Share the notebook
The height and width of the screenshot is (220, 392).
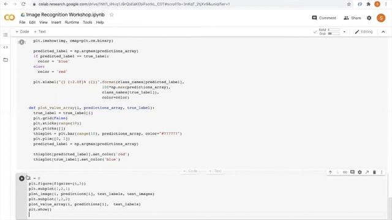(x=352, y=18)
